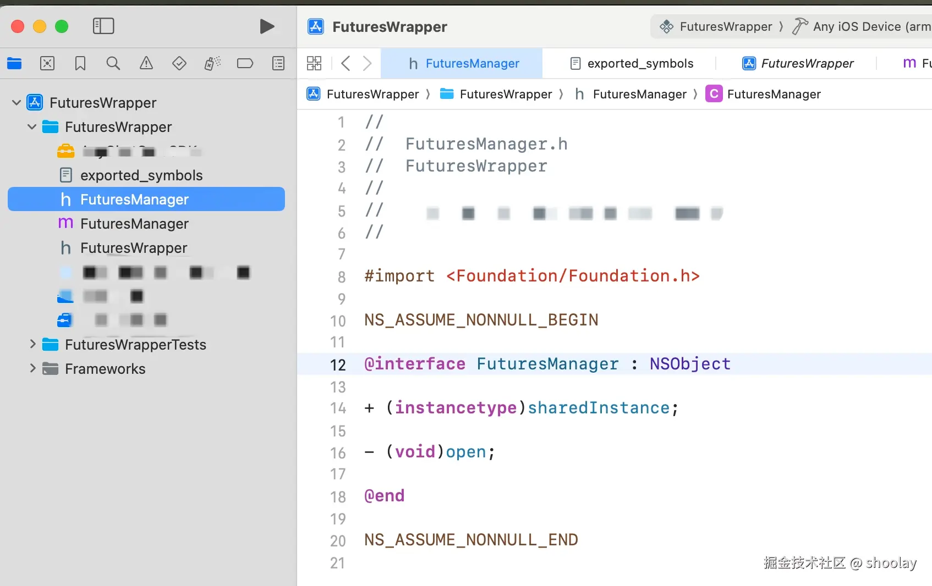
Task: Open the Issue navigator warning icon
Action: pyautogui.click(x=146, y=63)
